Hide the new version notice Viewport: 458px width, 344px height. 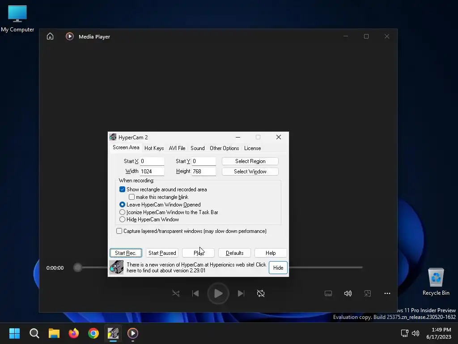click(x=278, y=268)
